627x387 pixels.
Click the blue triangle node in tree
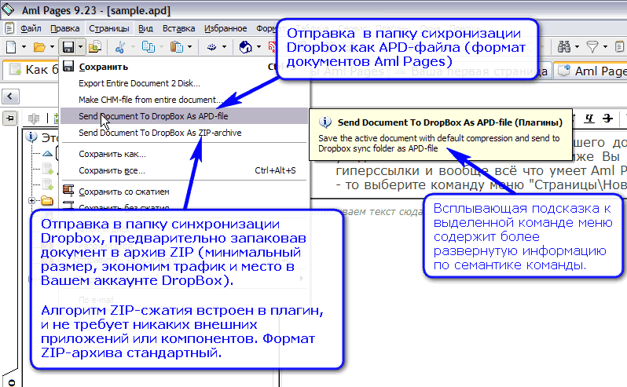click(48, 153)
